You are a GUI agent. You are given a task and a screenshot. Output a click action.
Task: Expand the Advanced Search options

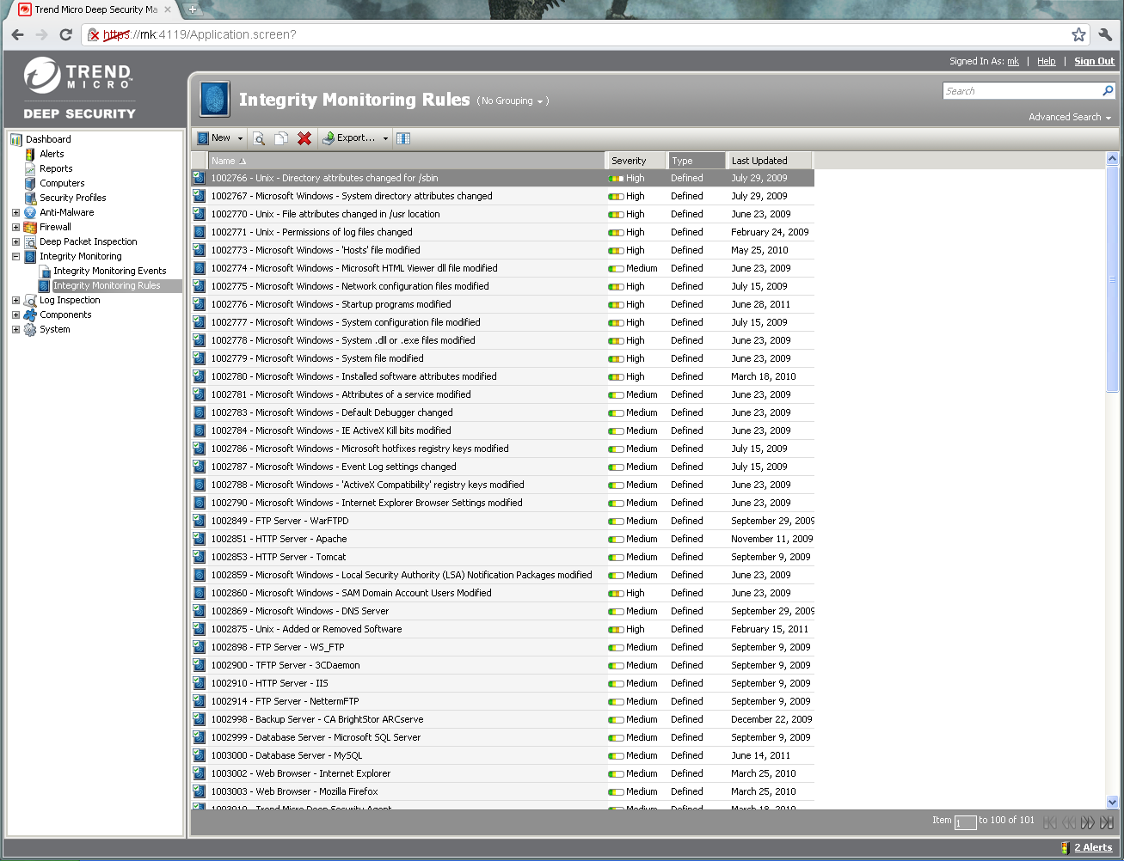[1070, 117]
